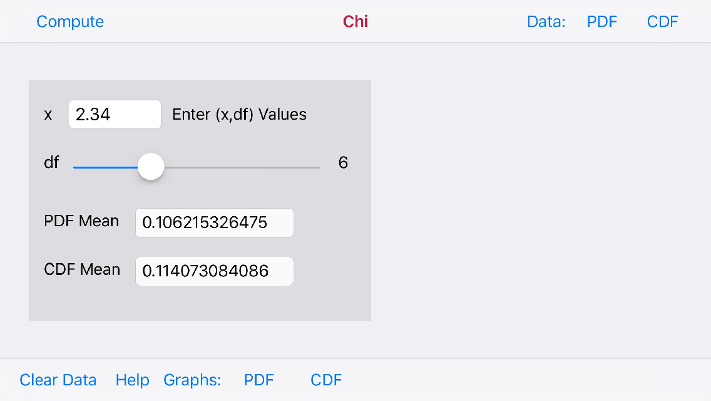Select the CDF Mean result field
This screenshot has height=401, width=711.
coord(215,271)
